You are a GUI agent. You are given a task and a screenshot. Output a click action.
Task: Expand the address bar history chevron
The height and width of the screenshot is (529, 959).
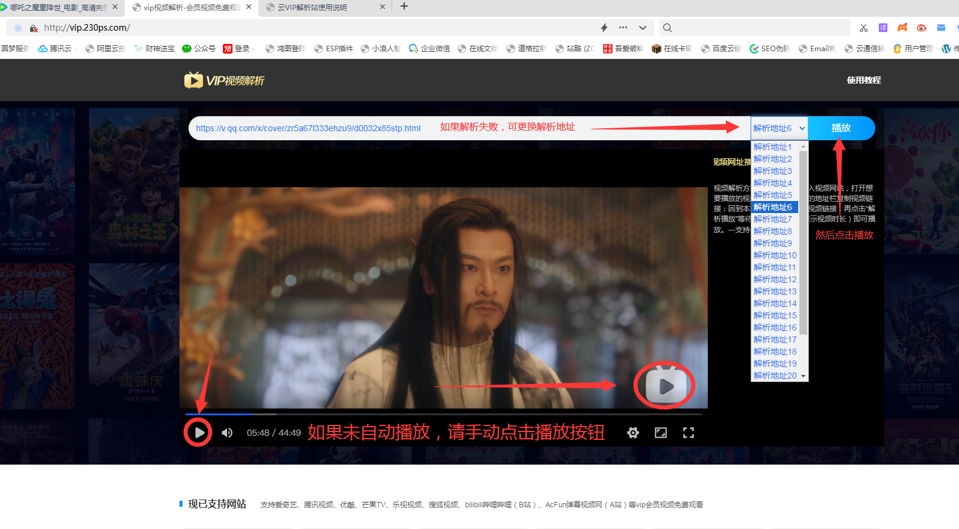[643, 28]
